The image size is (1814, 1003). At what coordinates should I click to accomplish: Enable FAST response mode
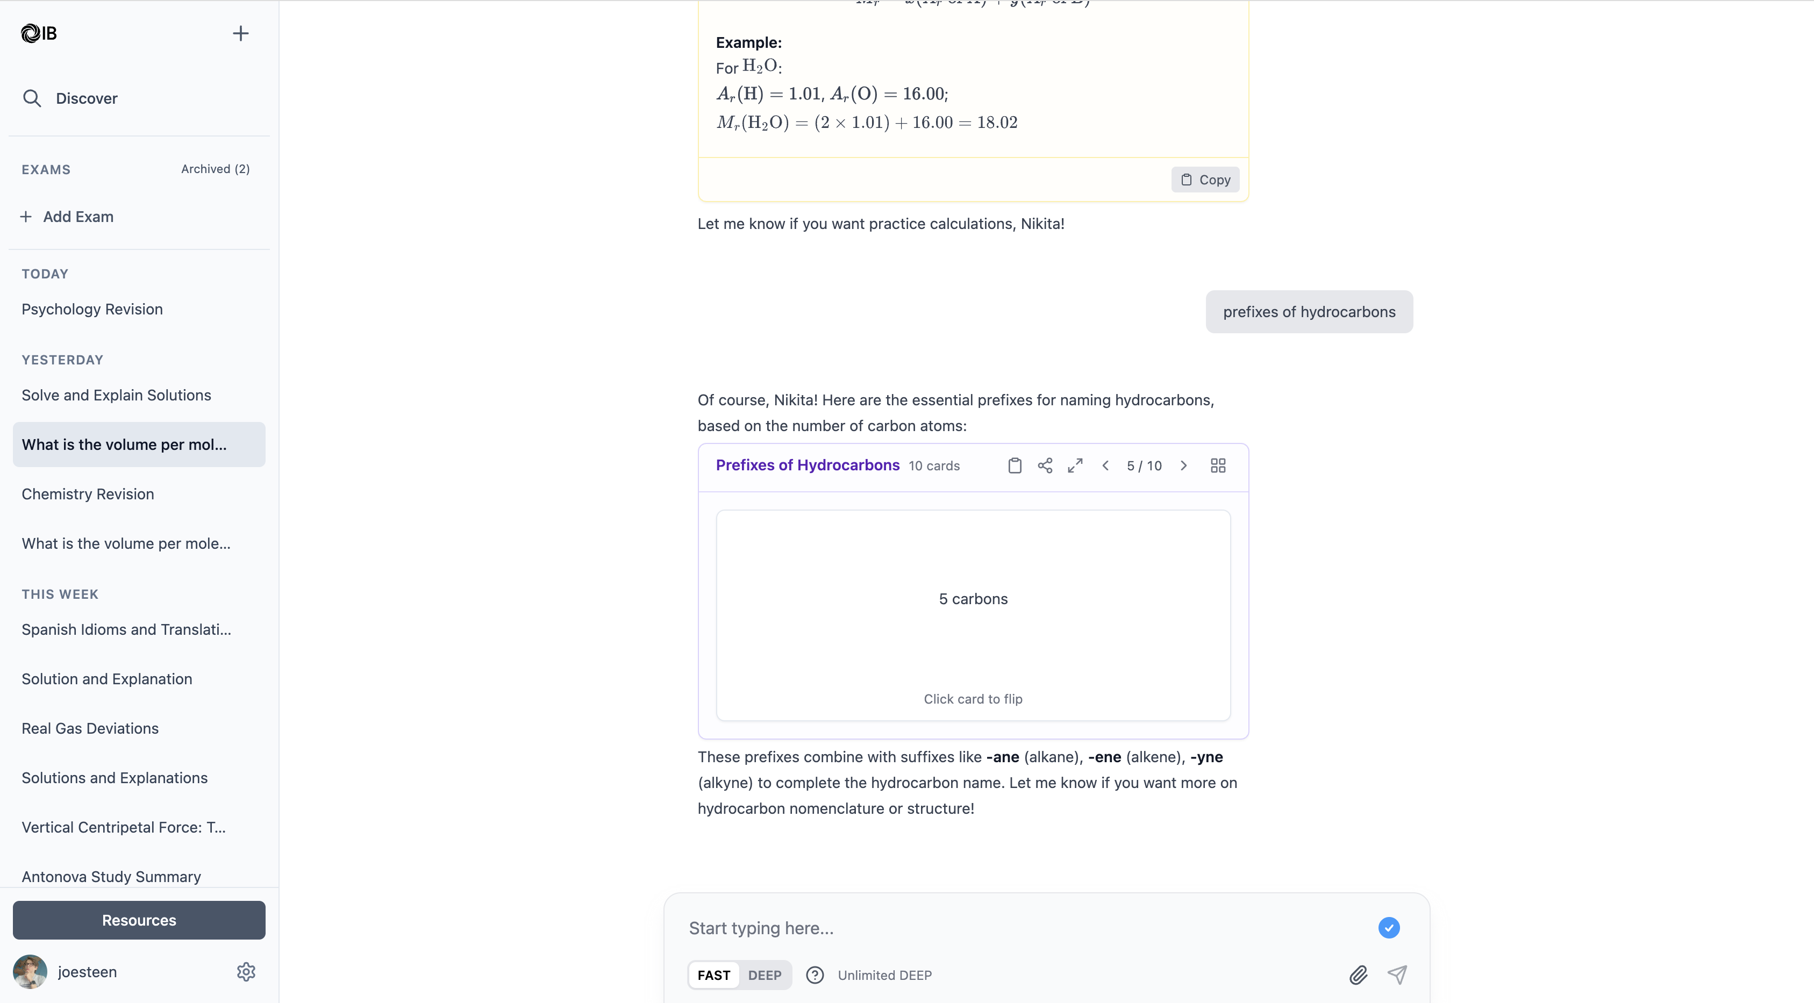[713, 975]
